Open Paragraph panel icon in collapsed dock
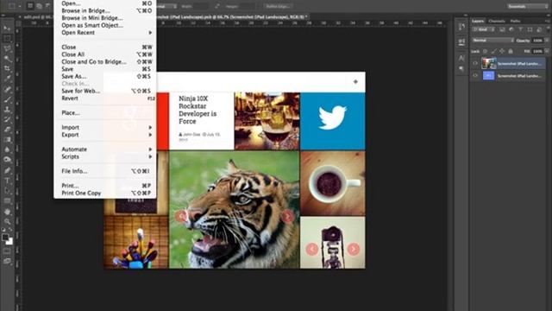 [x=461, y=68]
